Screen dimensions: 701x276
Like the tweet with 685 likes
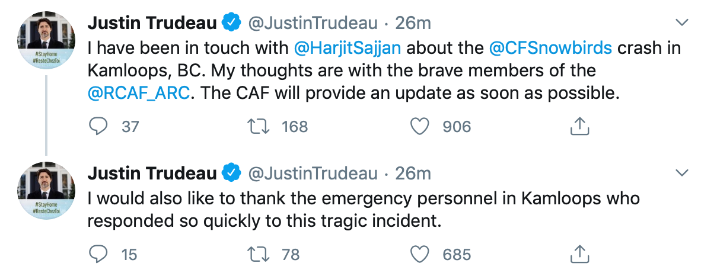420,255
